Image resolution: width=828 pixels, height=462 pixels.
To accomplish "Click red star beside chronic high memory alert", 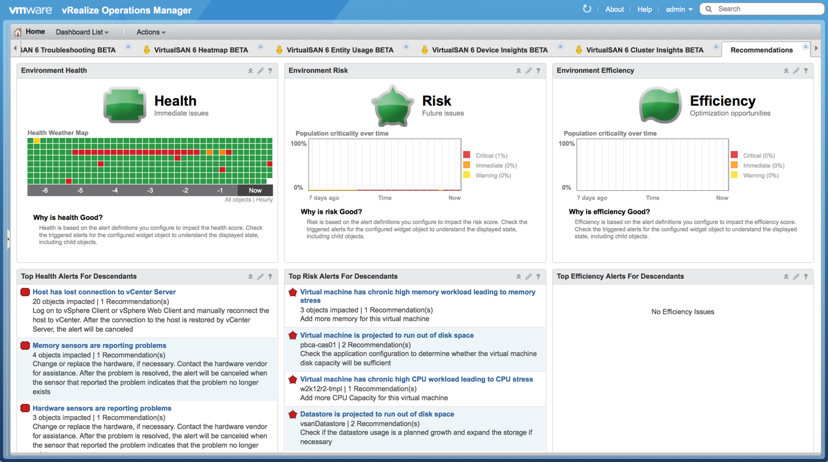I will pyautogui.click(x=293, y=292).
